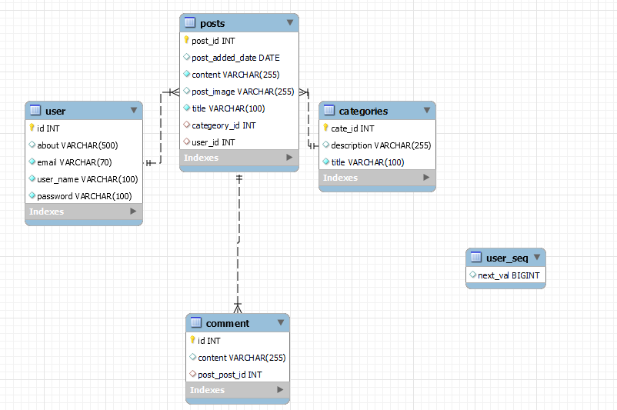Click the post_image column diamond icon

pyautogui.click(x=186, y=91)
